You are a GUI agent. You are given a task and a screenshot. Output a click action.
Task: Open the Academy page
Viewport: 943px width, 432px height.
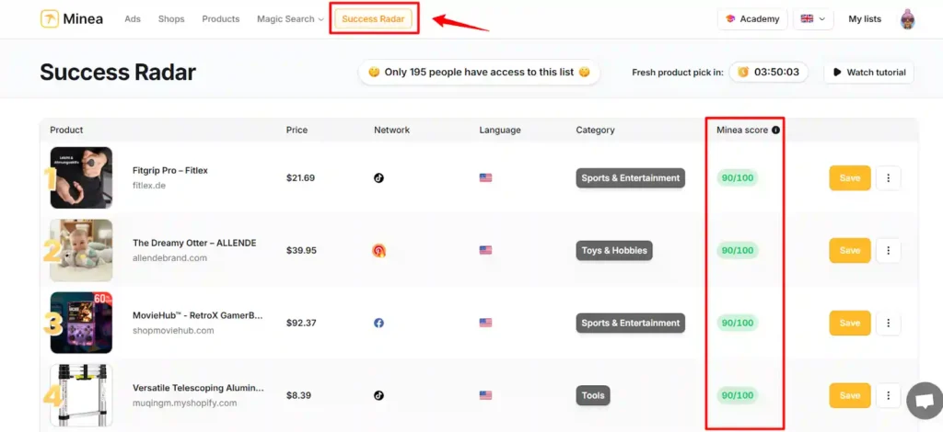click(x=751, y=18)
